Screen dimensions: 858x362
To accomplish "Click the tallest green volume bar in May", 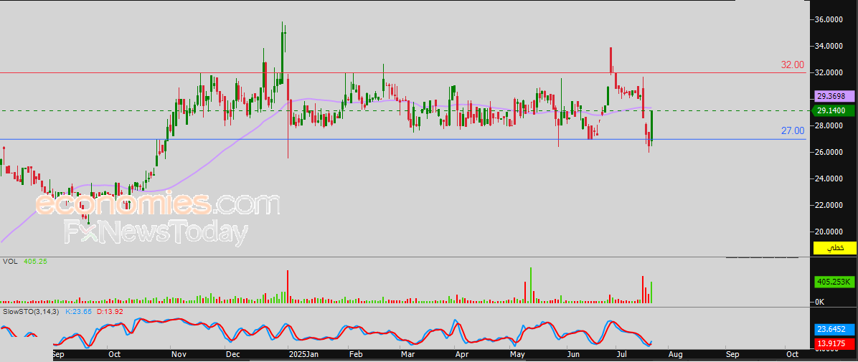I will coord(530,285).
